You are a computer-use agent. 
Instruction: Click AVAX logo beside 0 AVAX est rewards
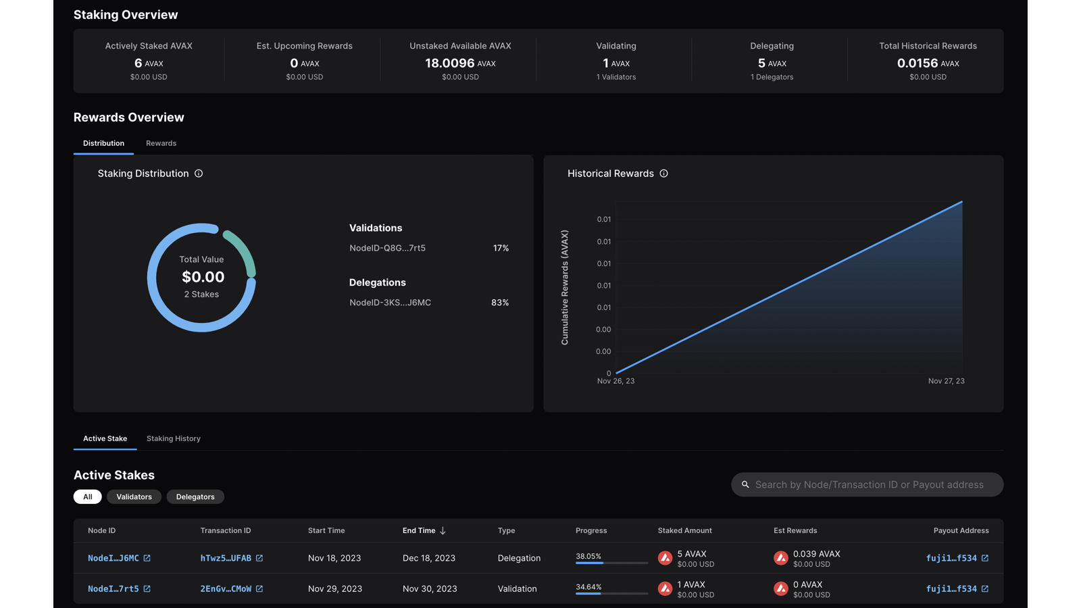tap(781, 589)
